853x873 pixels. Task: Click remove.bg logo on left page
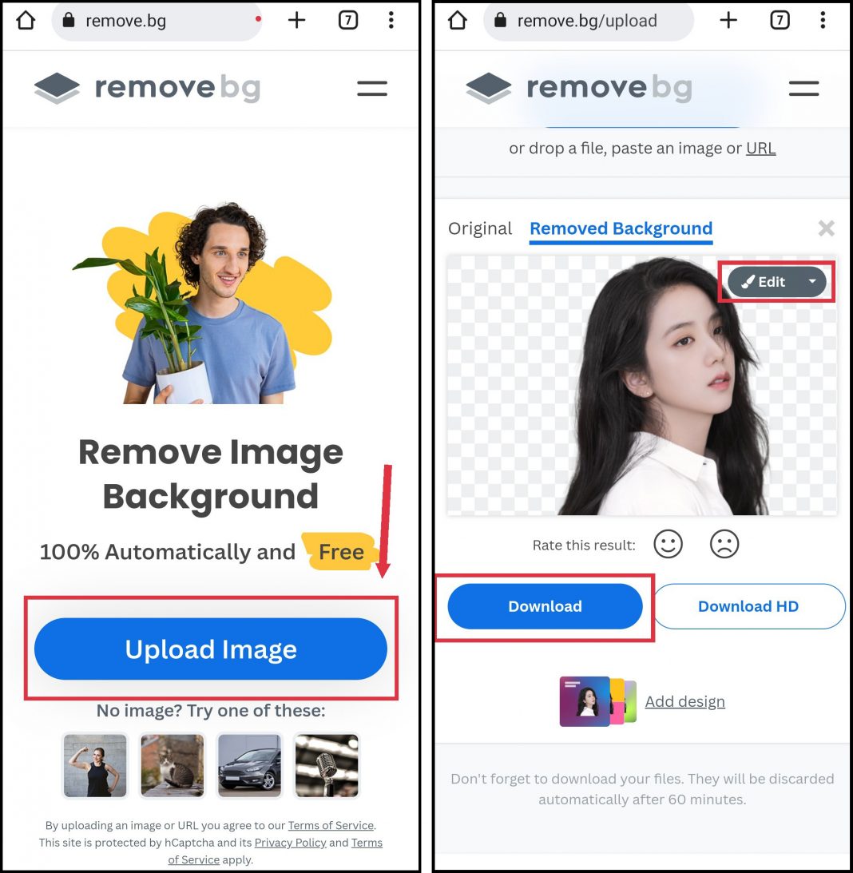click(148, 87)
